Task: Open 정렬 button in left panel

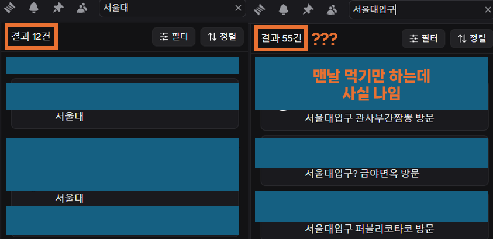Action: (x=222, y=37)
